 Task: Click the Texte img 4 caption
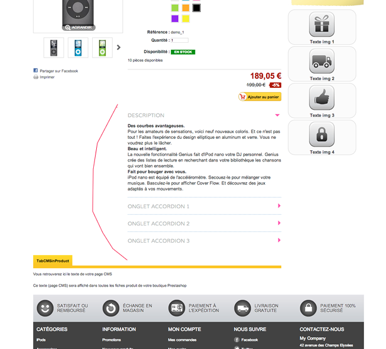[x=322, y=152]
